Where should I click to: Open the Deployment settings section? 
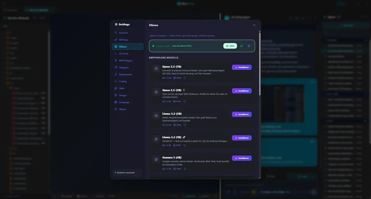pyautogui.click(x=127, y=74)
